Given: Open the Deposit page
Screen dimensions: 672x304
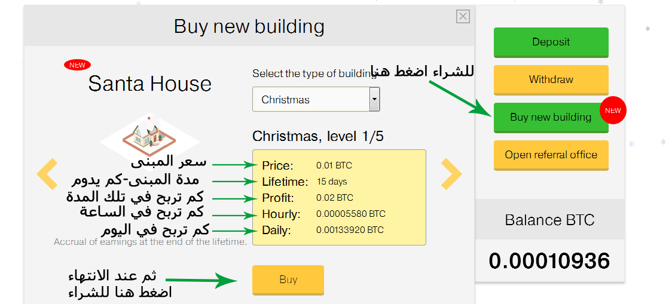Looking at the screenshot, I should point(551,42).
